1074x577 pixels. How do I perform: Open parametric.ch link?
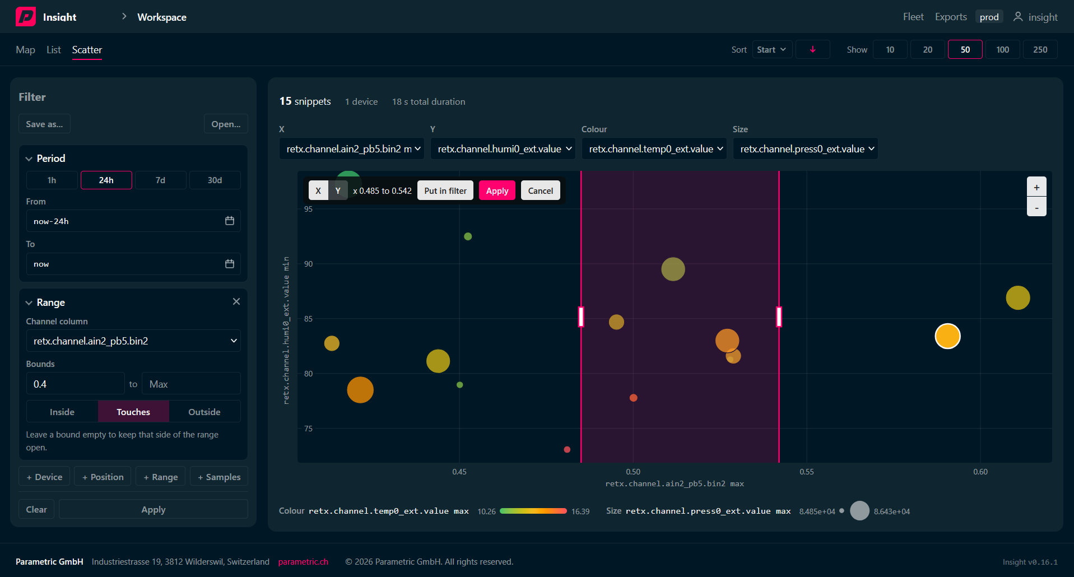tap(303, 561)
